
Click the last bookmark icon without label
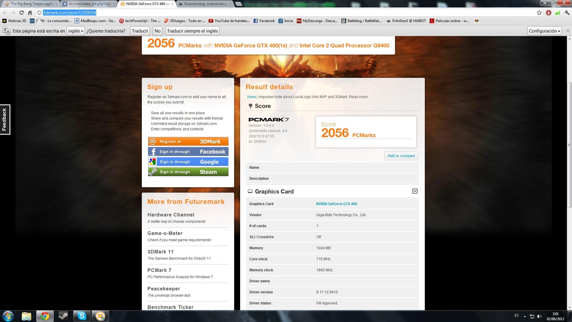(477, 21)
